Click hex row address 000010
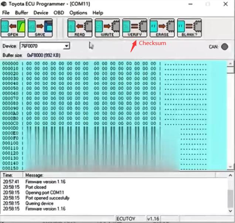235x223 pixels. (x=10, y=68)
